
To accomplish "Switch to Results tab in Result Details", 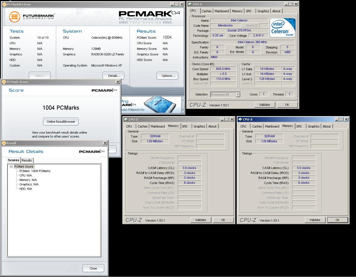I will [27, 160].
